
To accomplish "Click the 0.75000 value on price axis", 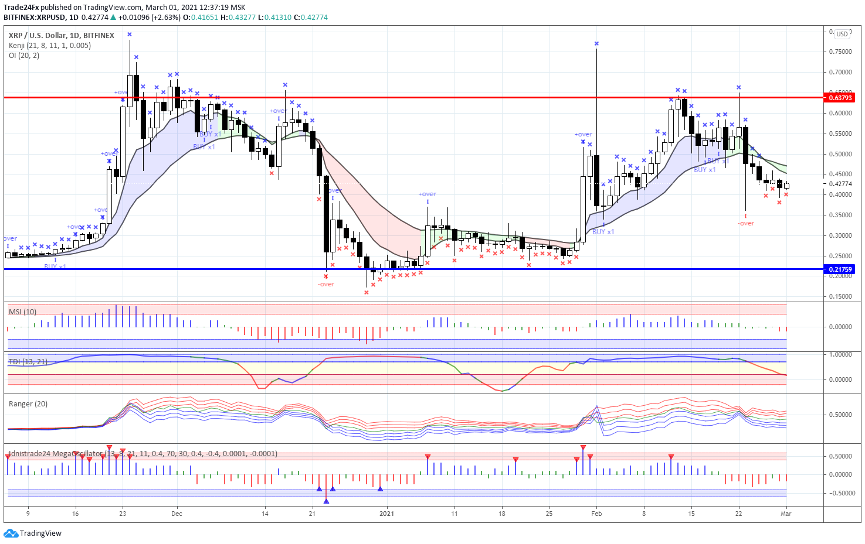I will click(840, 52).
